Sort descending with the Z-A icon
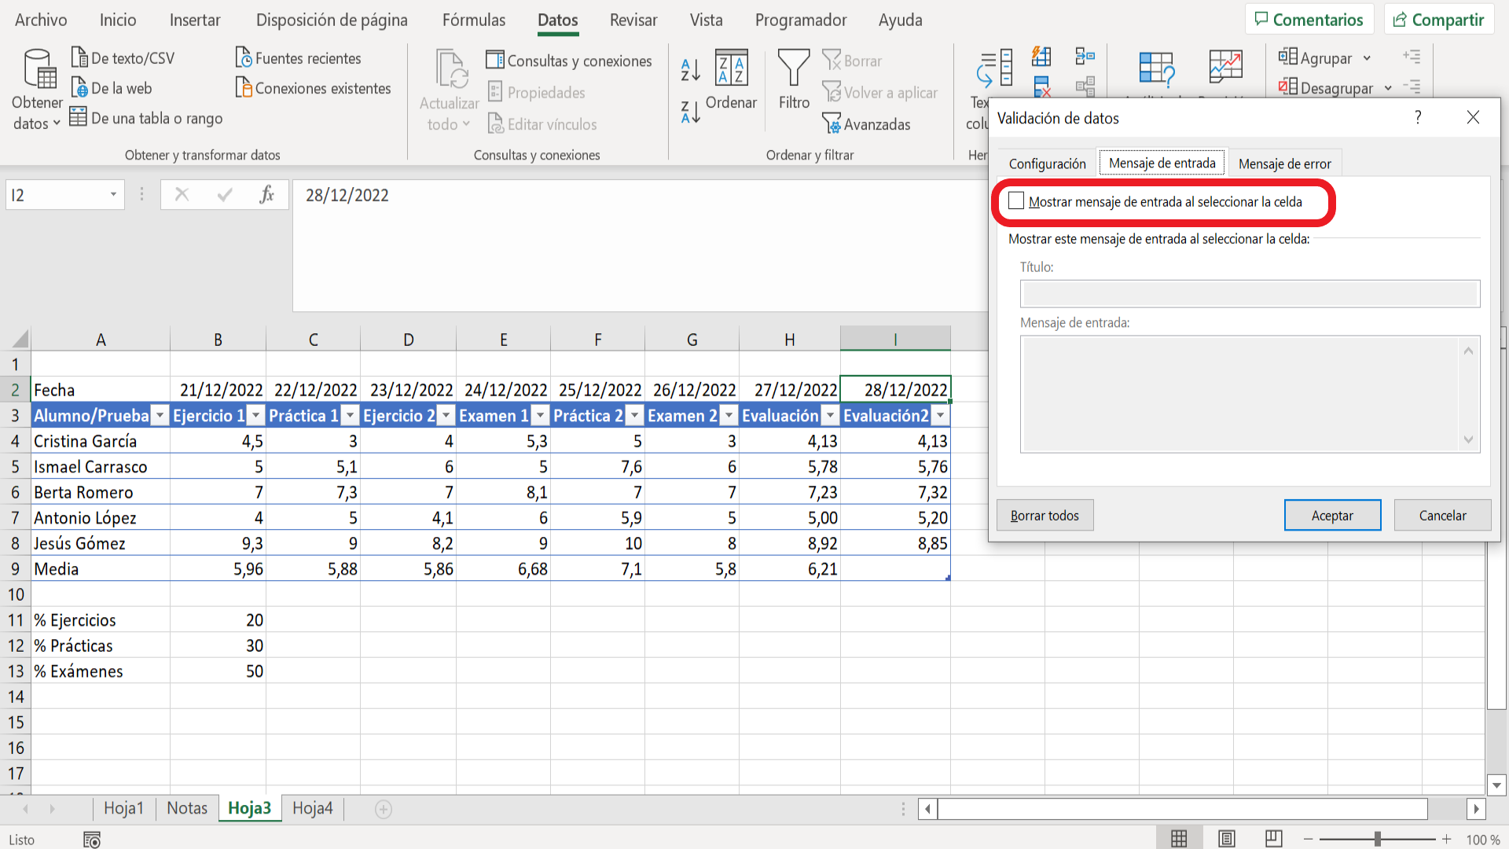Image resolution: width=1509 pixels, height=849 pixels. pyautogui.click(x=690, y=112)
